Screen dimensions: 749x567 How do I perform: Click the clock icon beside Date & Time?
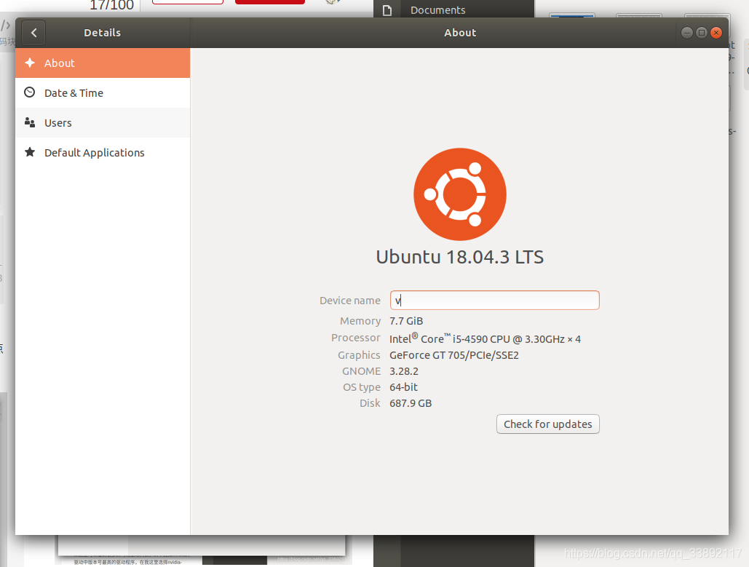[x=29, y=92]
